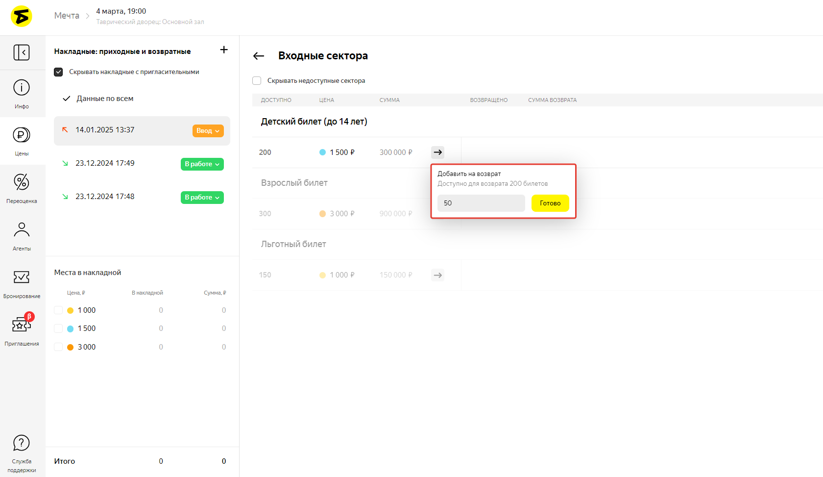Uncheck Скрывать накладные с пригласительными
Screen dimensions: 823x477
(x=58, y=72)
